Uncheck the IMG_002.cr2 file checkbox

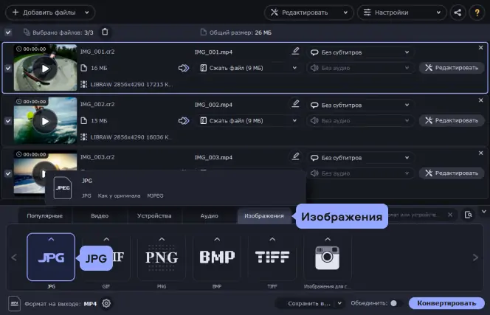(x=8, y=120)
